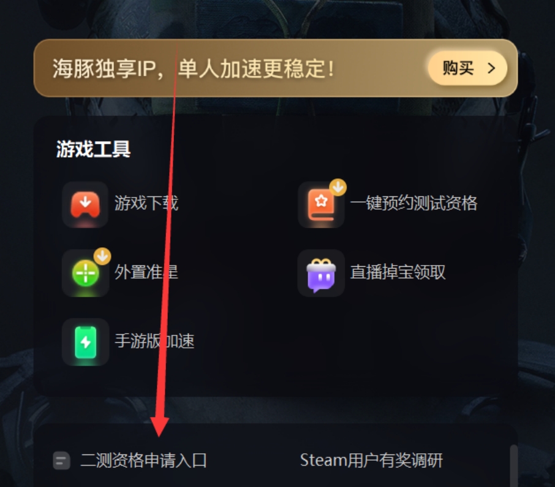The height and width of the screenshot is (487, 555).
Task: Select the 外置准星 text label
Action: point(146,272)
